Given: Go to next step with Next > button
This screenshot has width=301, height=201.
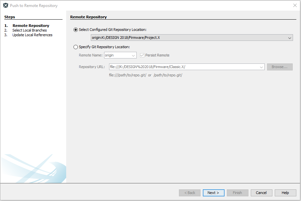Looking at the screenshot, I should [x=214, y=193].
